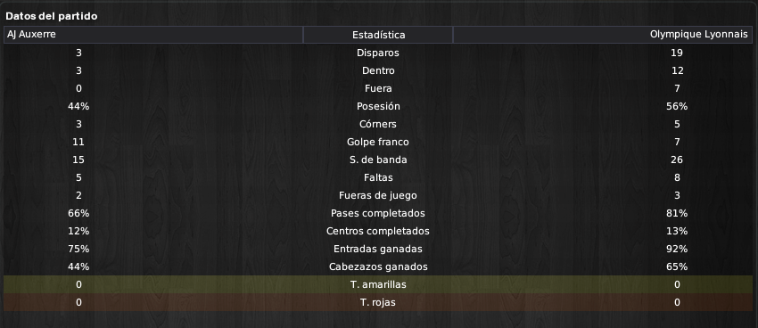Select the S. de banda row
758x328 pixels.
tap(378, 160)
